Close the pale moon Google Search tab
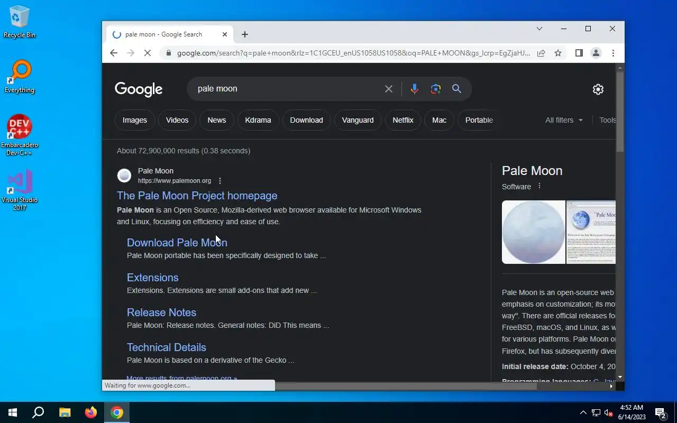 (x=224, y=34)
